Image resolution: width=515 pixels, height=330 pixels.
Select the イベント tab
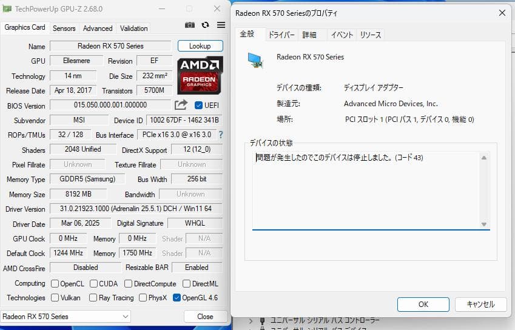342,35
